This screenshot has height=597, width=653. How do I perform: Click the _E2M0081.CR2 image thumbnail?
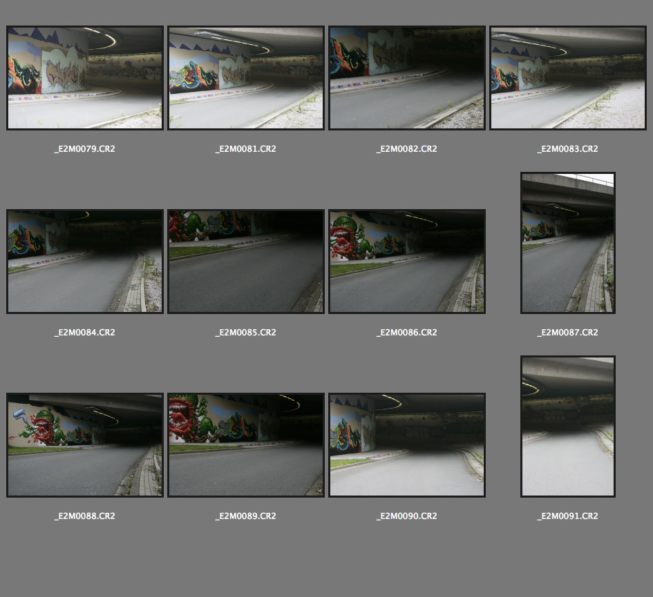pos(245,78)
